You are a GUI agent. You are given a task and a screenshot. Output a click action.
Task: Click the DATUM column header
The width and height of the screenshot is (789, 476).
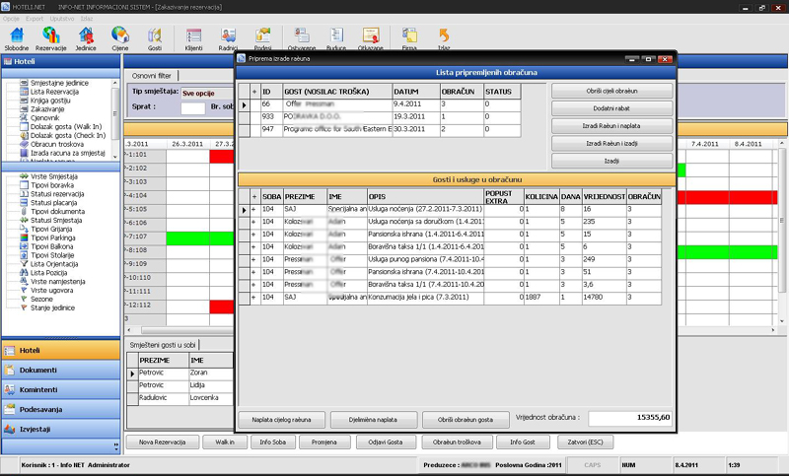coord(416,92)
